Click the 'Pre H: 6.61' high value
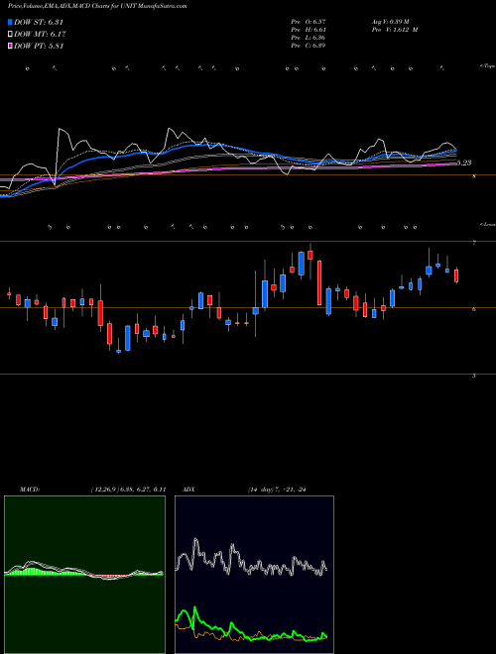 pyautogui.click(x=309, y=30)
